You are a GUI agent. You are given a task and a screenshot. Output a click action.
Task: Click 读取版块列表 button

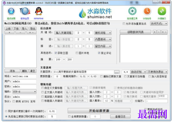coord(135,32)
